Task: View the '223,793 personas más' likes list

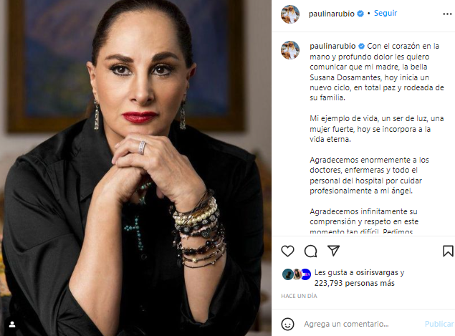Action: tap(354, 283)
